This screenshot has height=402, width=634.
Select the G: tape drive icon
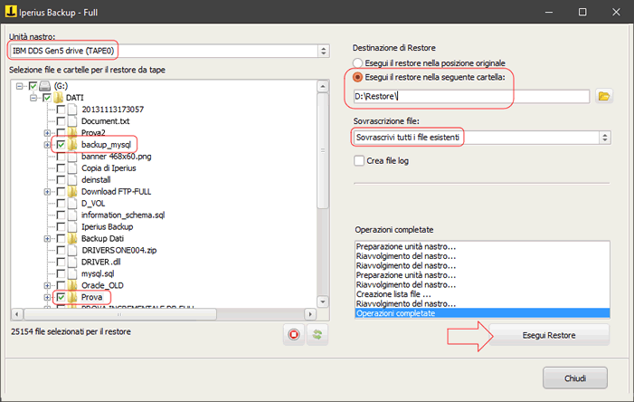tap(46, 85)
